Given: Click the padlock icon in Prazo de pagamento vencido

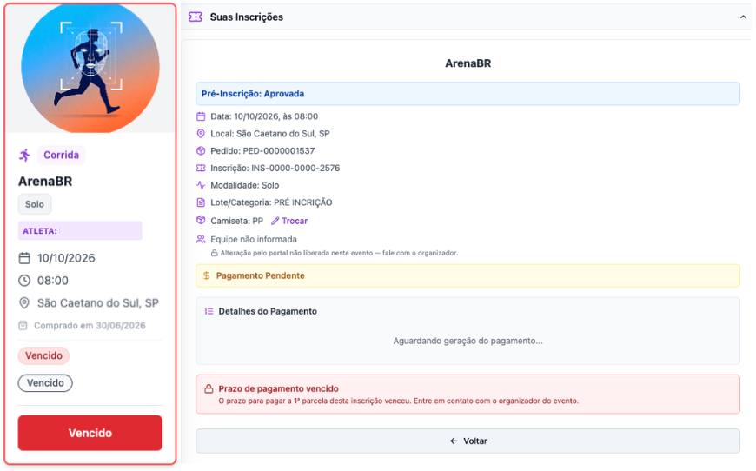Looking at the screenshot, I should (209, 388).
